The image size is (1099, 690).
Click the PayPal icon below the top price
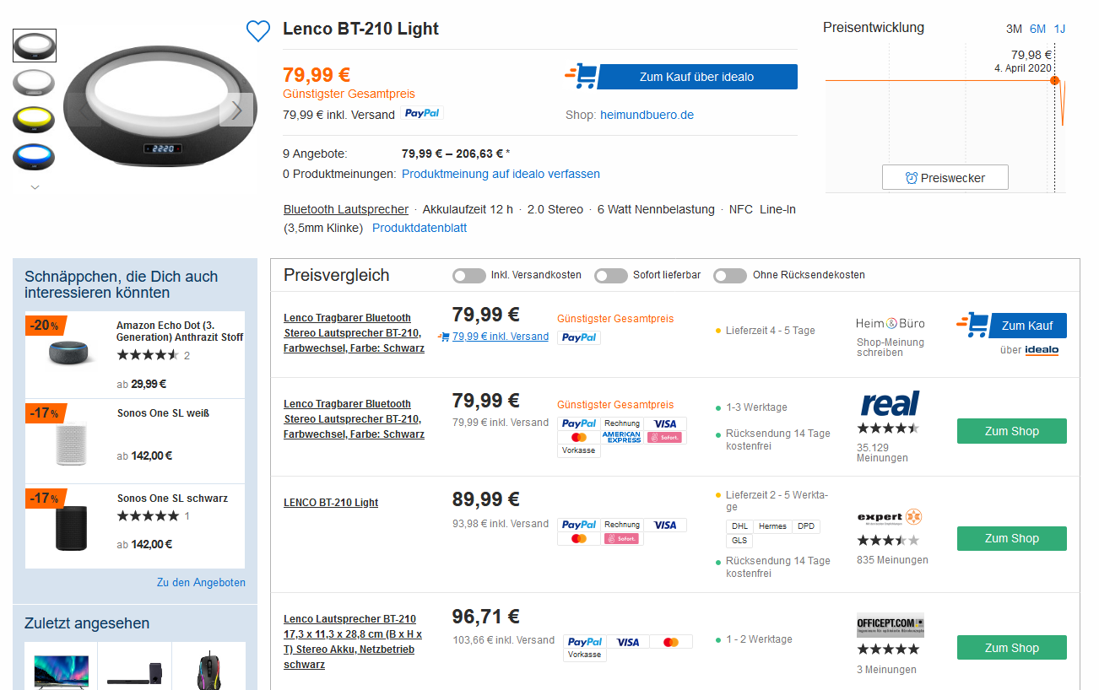[x=422, y=114]
